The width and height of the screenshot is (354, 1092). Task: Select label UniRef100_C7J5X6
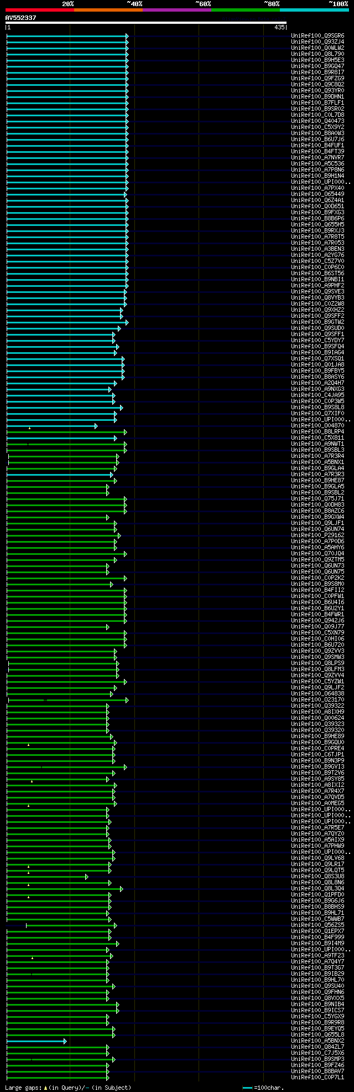tap(317, 1053)
